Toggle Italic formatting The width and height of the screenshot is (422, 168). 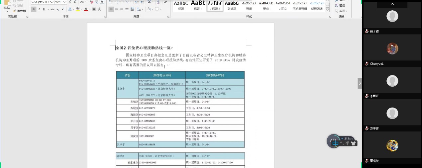[x=39, y=9]
